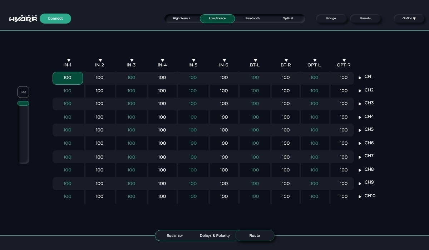Click the arrow icon above BT-L
The width and height of the screenshot is (429, 250).
coord(255,60)
